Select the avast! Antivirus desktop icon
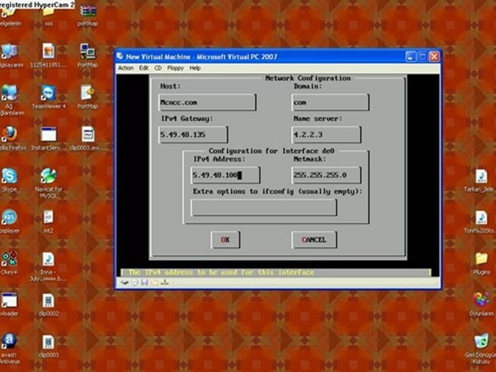This screenshot has height=372, width=496. (9, 342)
